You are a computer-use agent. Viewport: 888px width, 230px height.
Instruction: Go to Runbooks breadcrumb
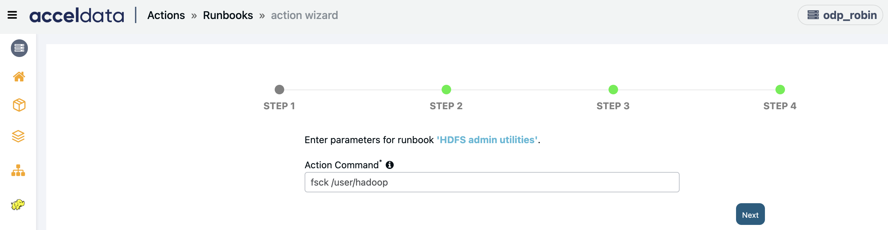point(228,15)
